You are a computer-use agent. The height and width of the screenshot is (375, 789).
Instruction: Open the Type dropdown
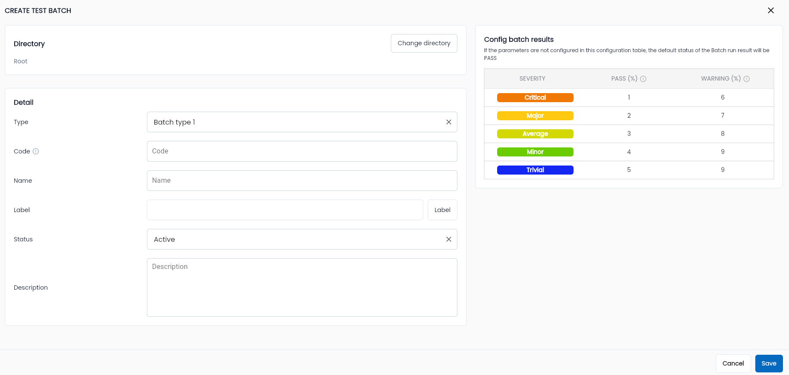302,122
